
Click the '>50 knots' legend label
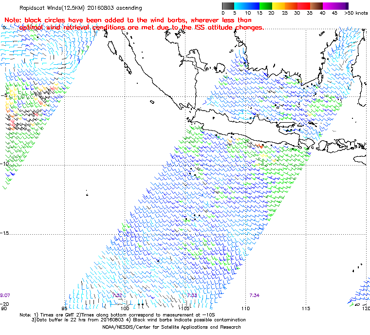pos(356,13)
